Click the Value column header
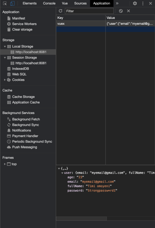 click(x=130, y=18)
